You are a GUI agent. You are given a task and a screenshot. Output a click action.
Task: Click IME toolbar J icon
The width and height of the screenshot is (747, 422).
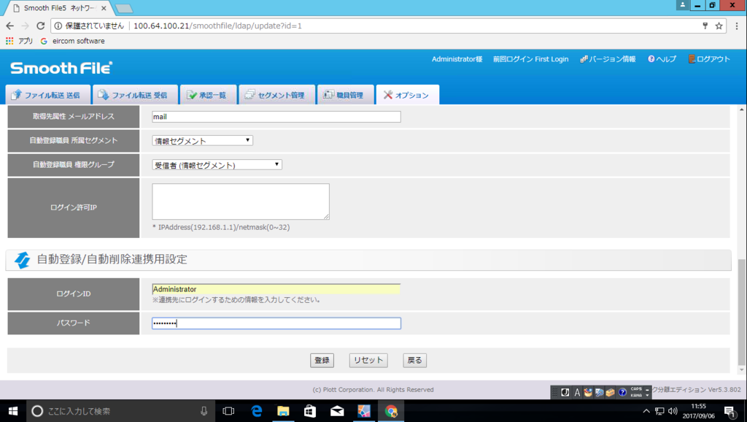click(x=565, y=393)
